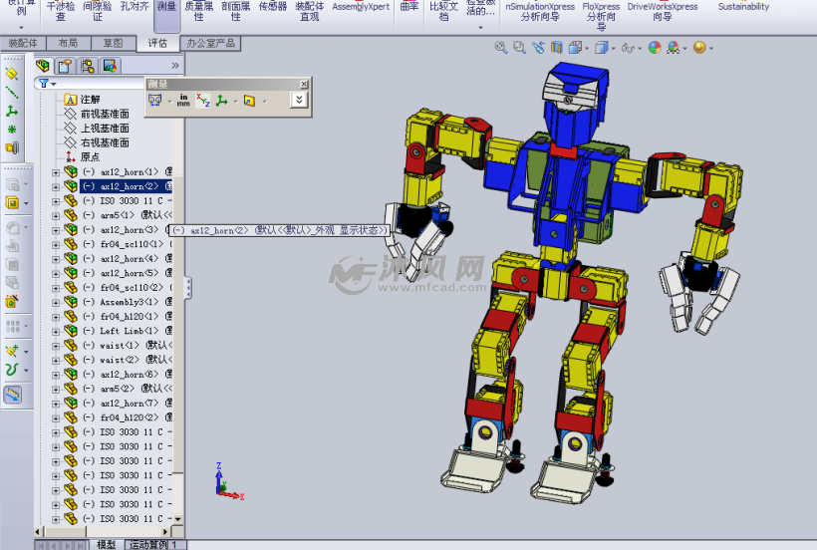Expand the Assembly3<1> tree node

coord(55,303)
